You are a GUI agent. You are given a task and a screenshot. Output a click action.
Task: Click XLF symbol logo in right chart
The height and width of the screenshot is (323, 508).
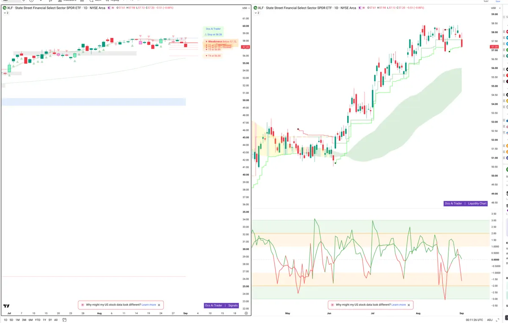(255, 8)
